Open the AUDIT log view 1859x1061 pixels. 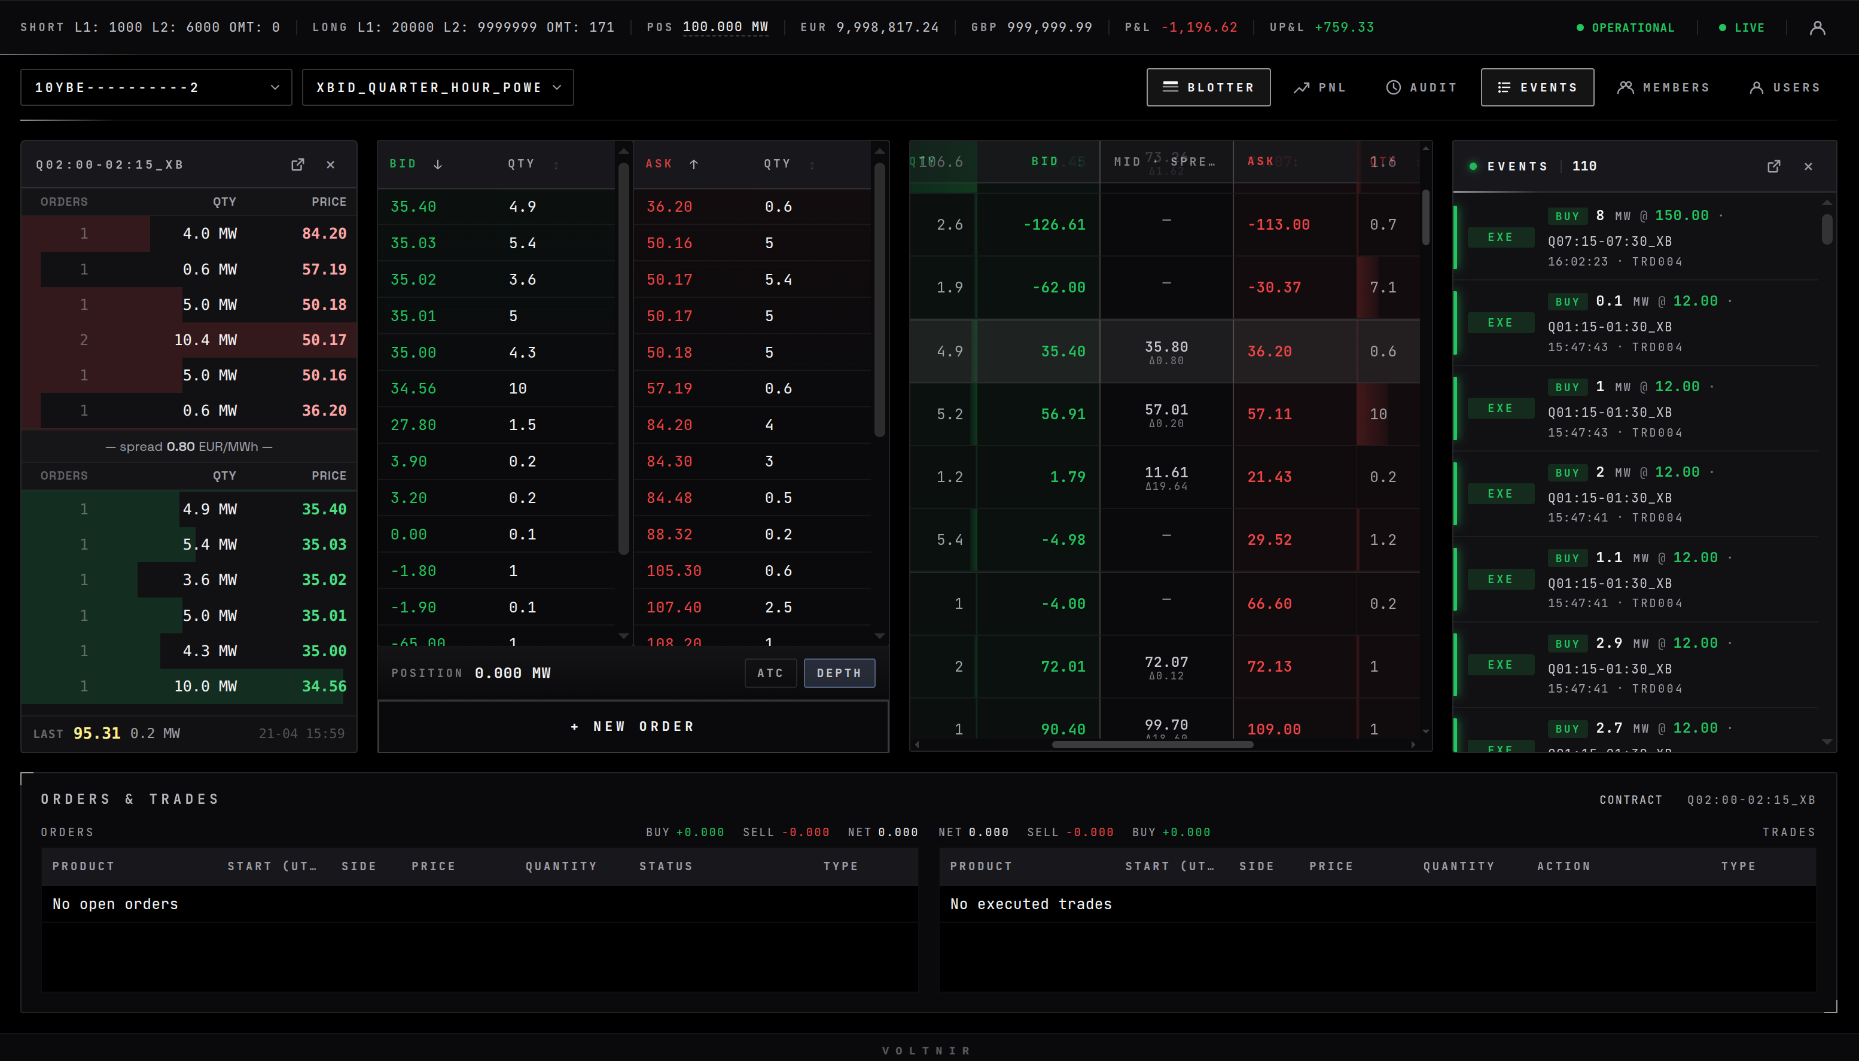pos(1421,87)
